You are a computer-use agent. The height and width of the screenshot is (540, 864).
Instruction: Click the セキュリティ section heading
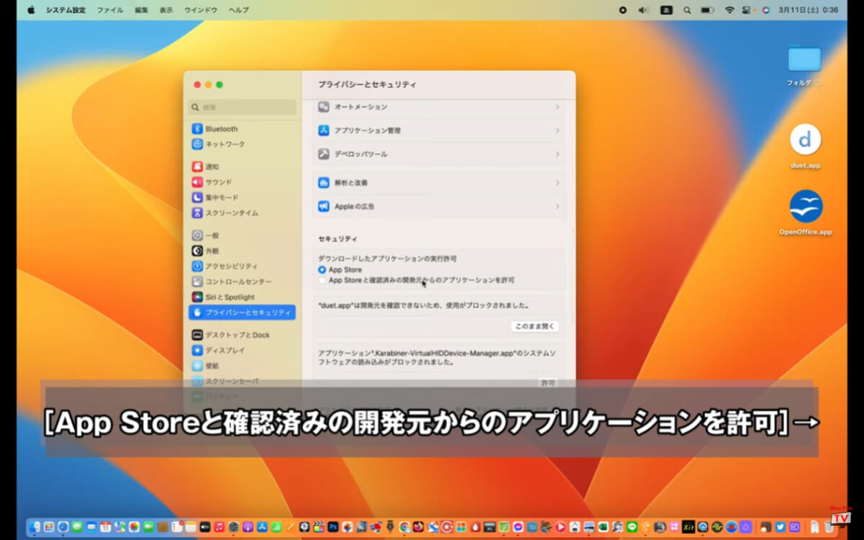coord(338,238)
